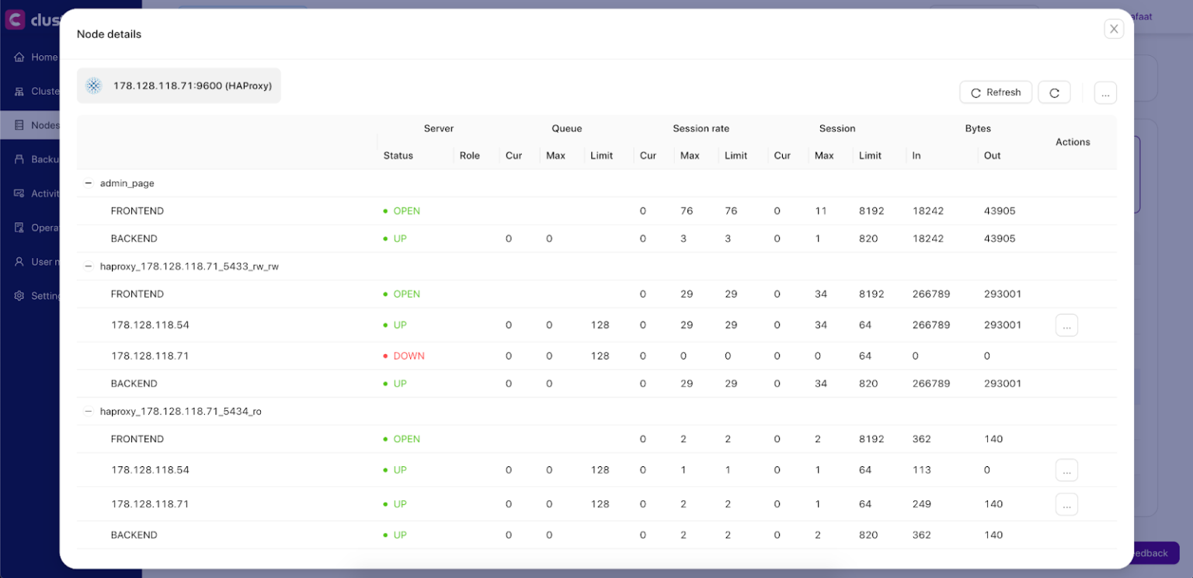Click the circular reload icon button
Image resolution: width=1193 pixels, height=578 pixels.
[1054, 92]
